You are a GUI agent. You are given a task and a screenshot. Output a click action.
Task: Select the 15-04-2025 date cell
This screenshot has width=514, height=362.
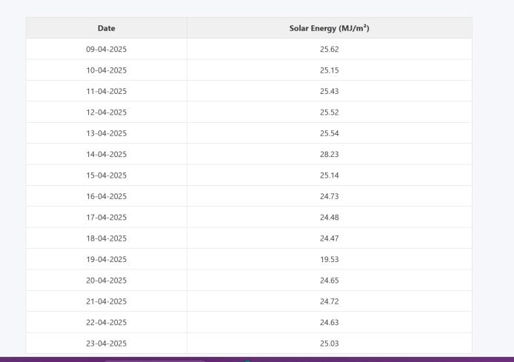(x=107, y=175)
